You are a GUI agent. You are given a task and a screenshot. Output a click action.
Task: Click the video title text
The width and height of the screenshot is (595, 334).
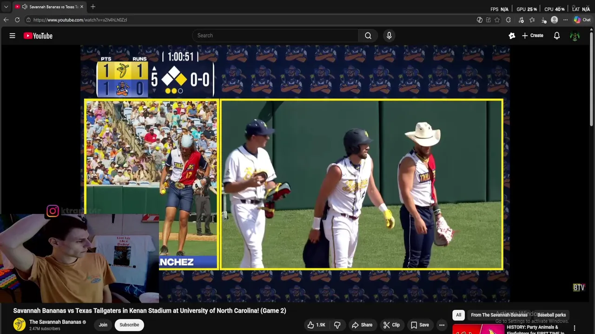(150, 311)
